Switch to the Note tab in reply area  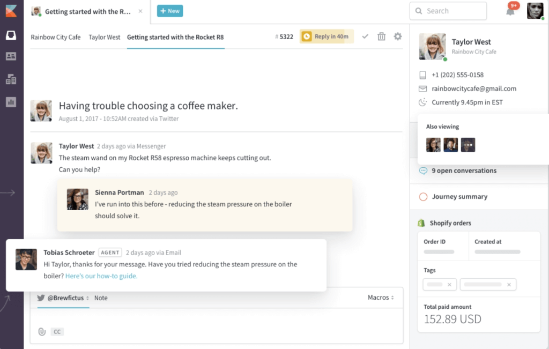pyautogui.click(x=101, y=298)
